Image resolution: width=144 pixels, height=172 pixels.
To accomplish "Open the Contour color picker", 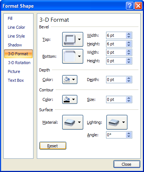I will [x=70, y=99].
